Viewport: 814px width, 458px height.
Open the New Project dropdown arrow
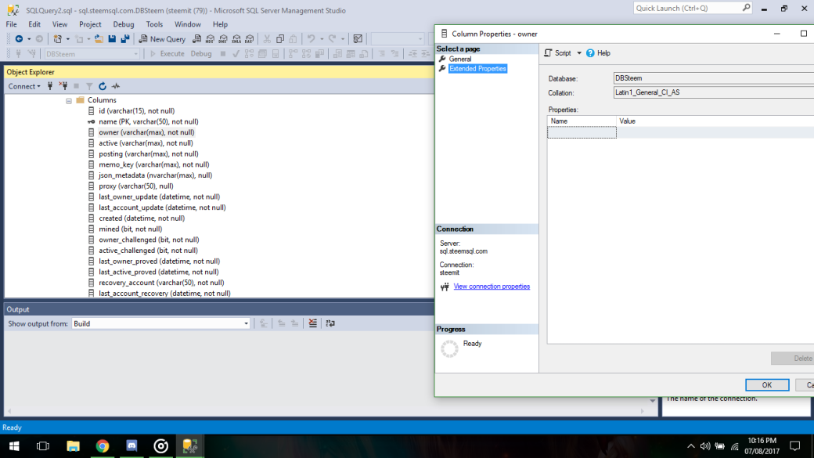coord(67,39)
